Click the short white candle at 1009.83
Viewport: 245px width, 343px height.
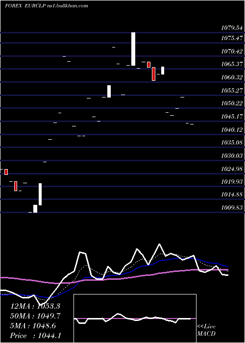(35, 209)
